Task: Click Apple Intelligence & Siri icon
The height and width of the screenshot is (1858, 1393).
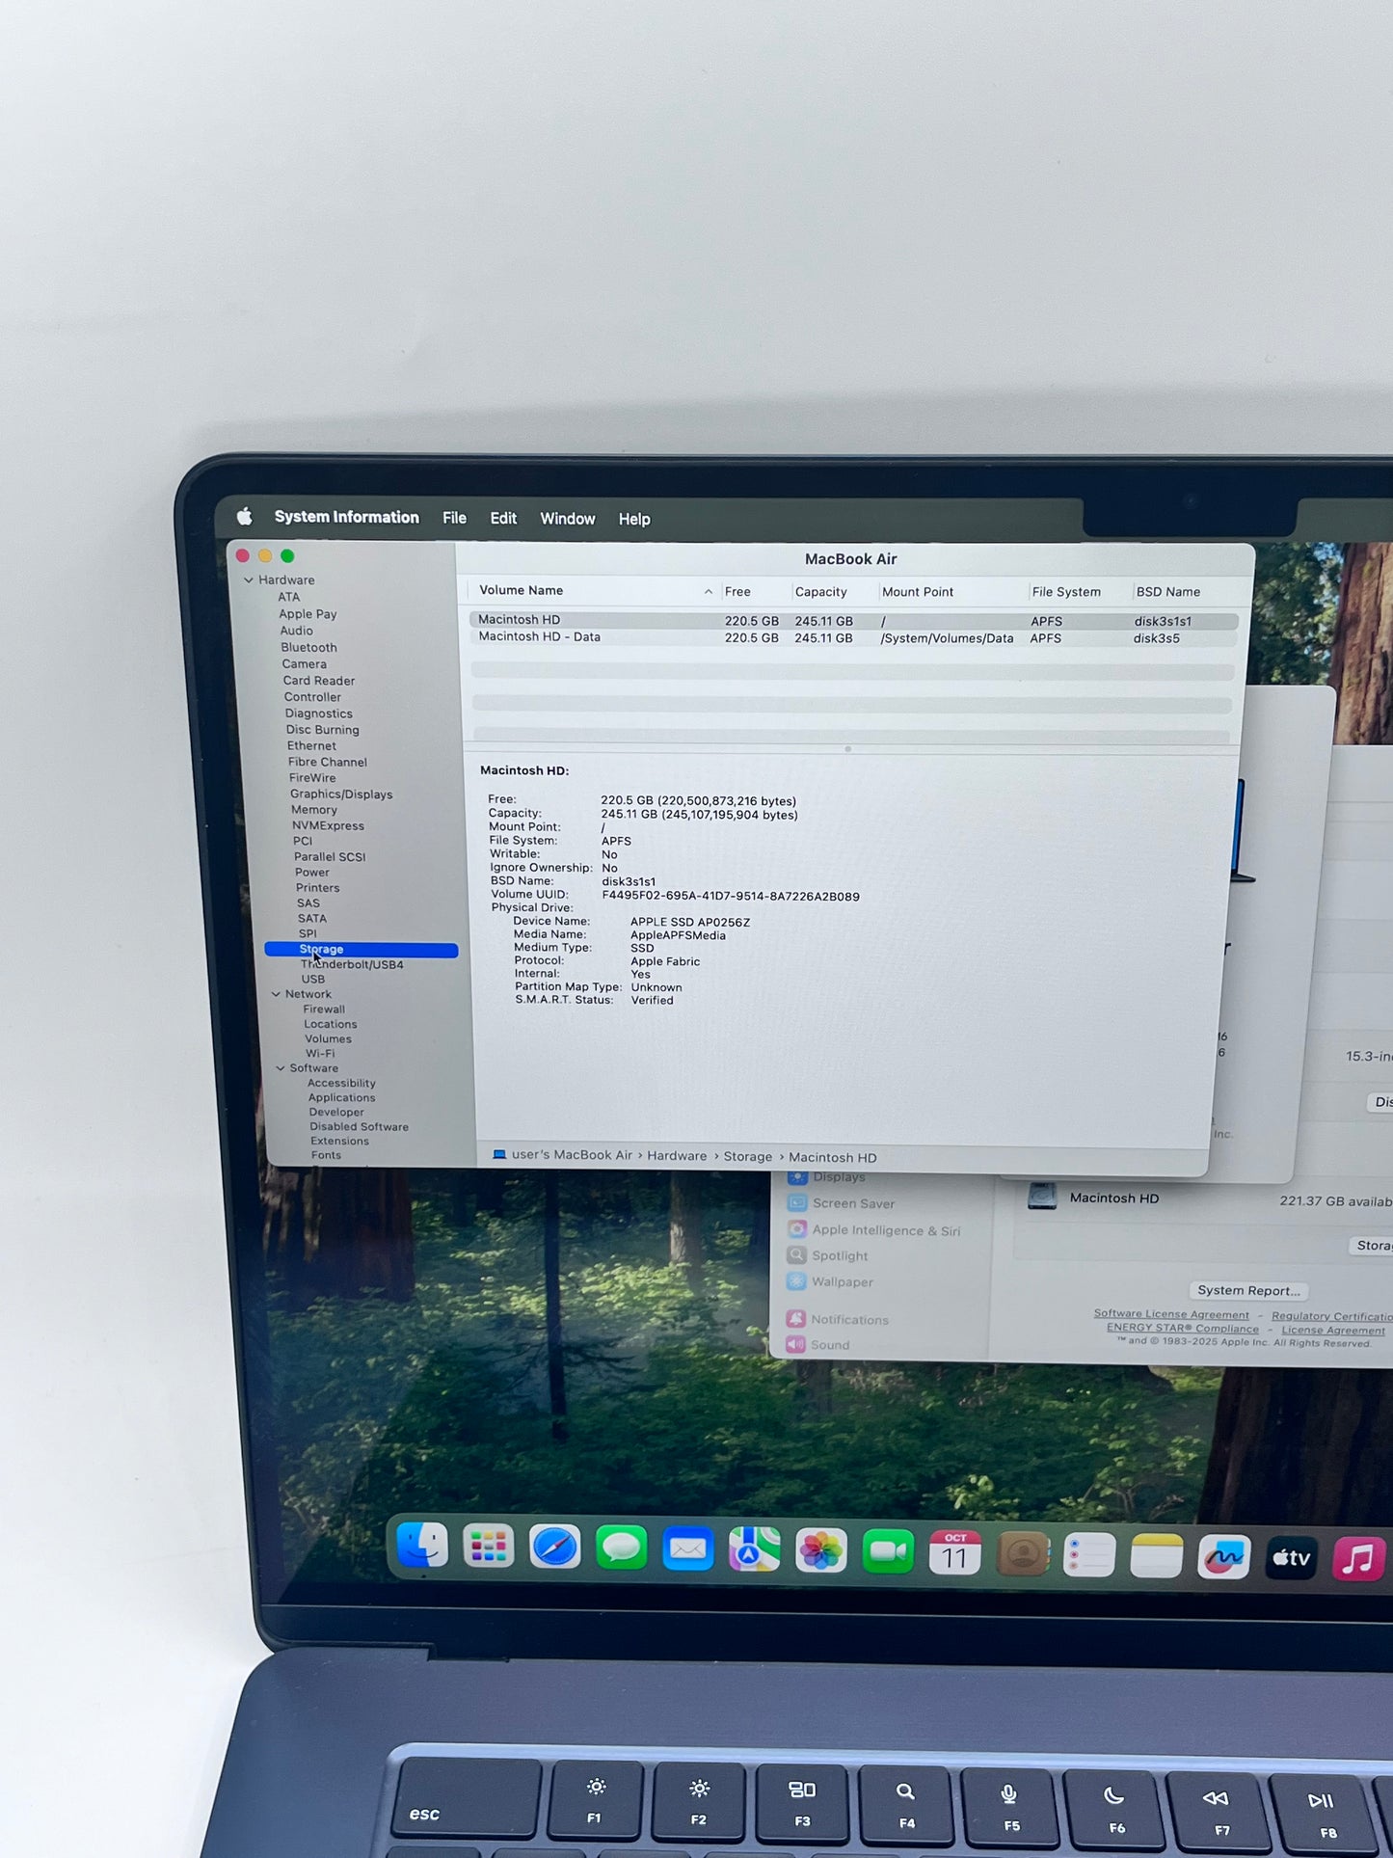Action: click(x=796, y=1229)
